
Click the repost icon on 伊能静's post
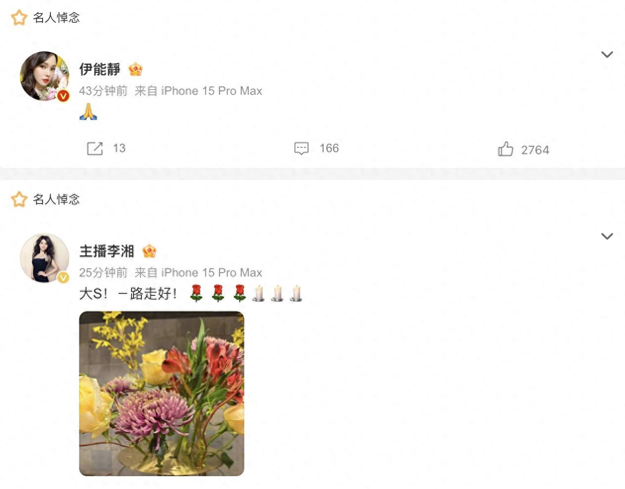95,148
